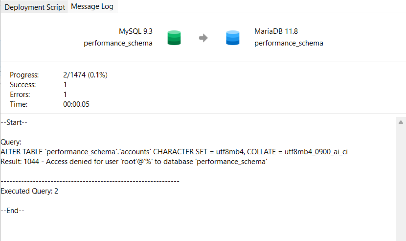Image resolution: width=406 pixels, height=241 pixels.
Task: Click target performance_schema name under MariaDB
Action: (x=289, y=43)
